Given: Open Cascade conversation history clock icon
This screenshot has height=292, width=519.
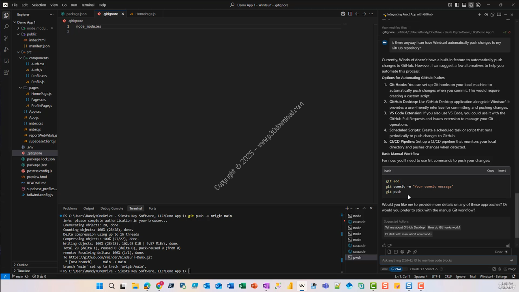Looking at the screenshot, I should (486, 15).
